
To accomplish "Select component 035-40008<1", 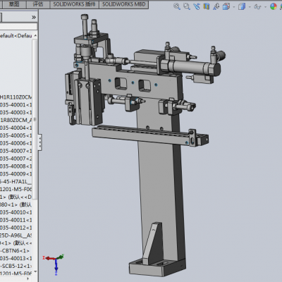I will pos(16,166).
